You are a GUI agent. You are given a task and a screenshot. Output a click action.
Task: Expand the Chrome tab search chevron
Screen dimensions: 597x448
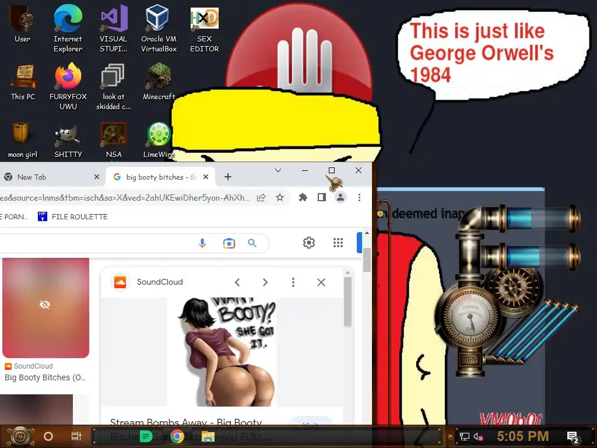(278, 171)
